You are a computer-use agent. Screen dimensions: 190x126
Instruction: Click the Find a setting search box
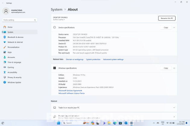[x=20, y=20]
